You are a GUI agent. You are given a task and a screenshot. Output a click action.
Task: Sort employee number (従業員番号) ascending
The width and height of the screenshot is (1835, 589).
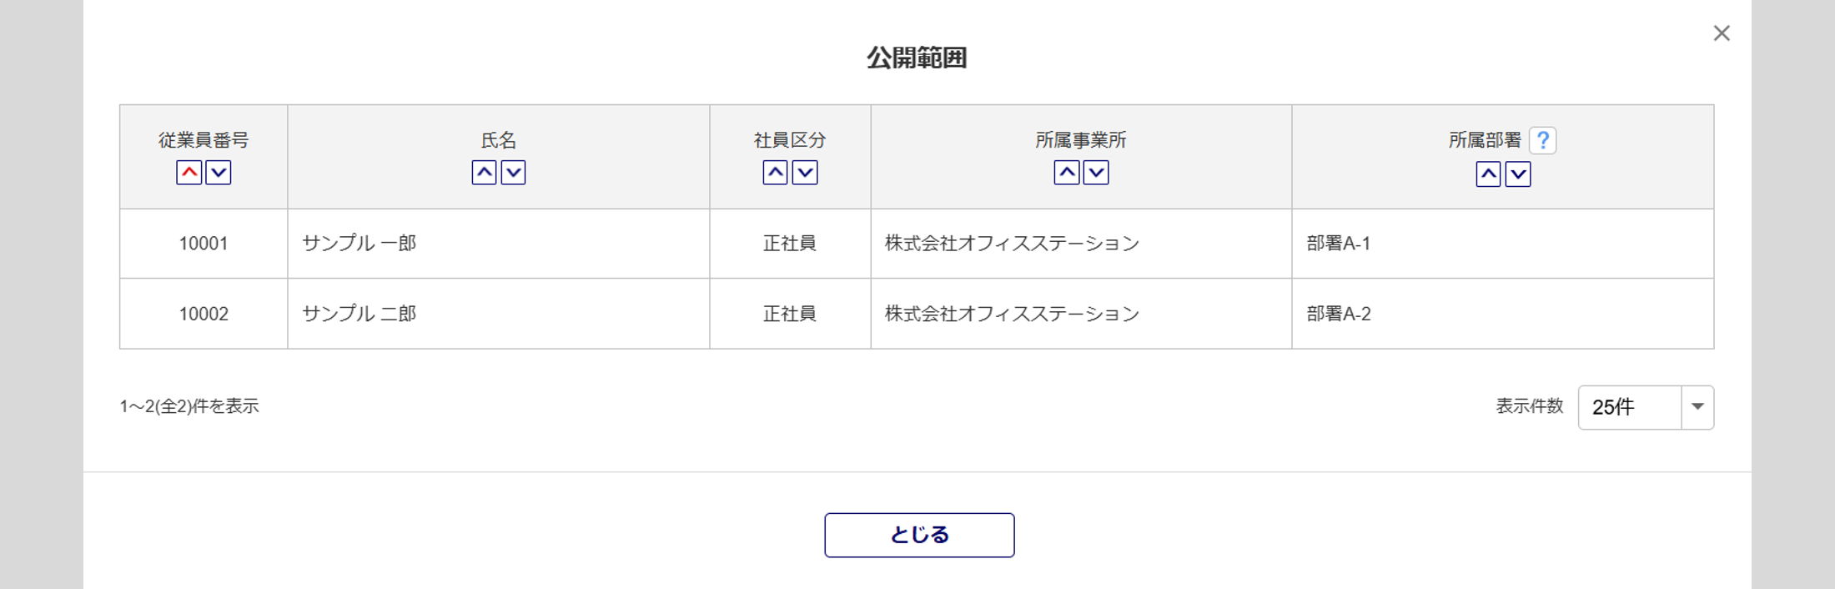(189, 173)
